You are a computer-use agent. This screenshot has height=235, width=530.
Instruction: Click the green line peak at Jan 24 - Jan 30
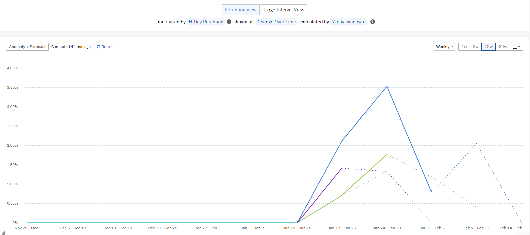pyautogui.click(x=387, y=154)
